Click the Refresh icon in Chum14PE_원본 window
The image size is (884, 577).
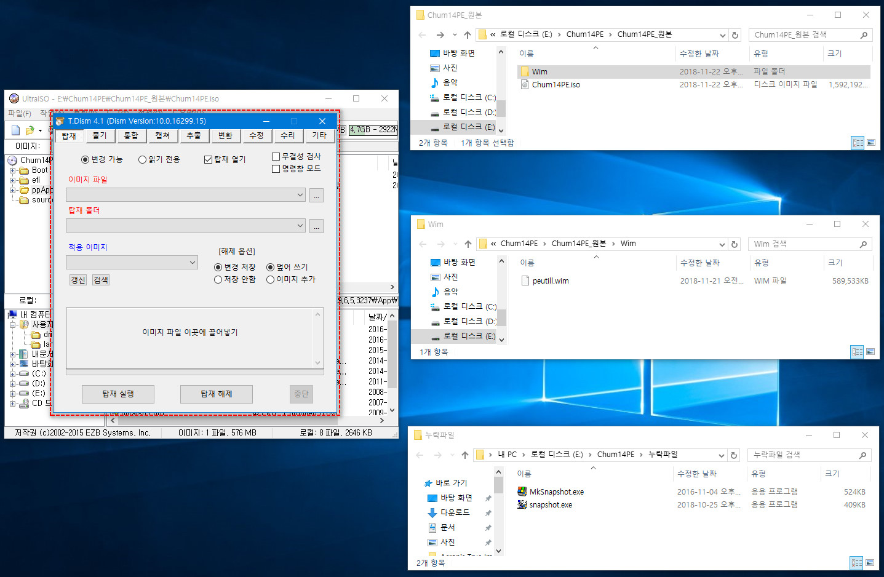point(735,35)
